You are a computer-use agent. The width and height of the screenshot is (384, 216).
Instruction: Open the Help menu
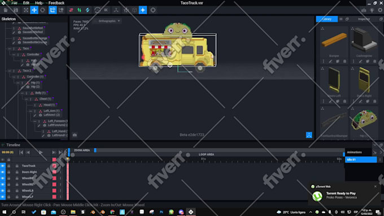tap(38, 3)
